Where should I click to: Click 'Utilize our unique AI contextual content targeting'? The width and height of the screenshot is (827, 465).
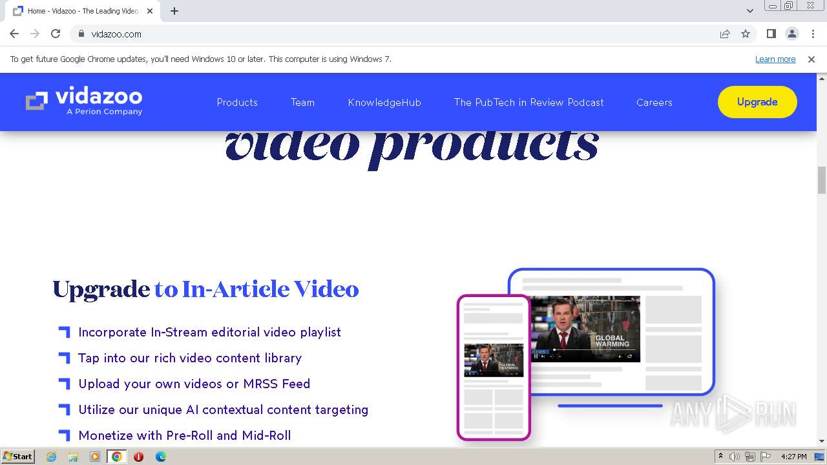point(223,409)
